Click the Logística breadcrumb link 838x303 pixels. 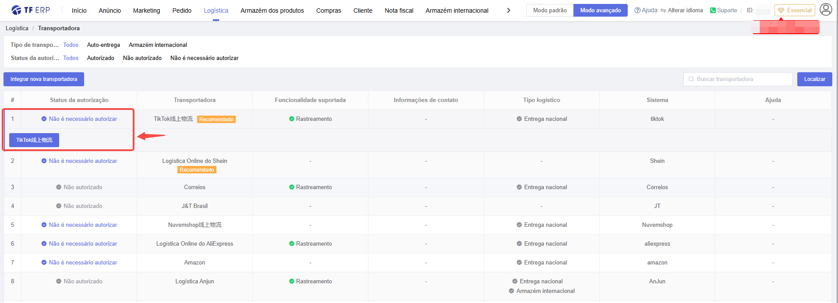point(17,28)
